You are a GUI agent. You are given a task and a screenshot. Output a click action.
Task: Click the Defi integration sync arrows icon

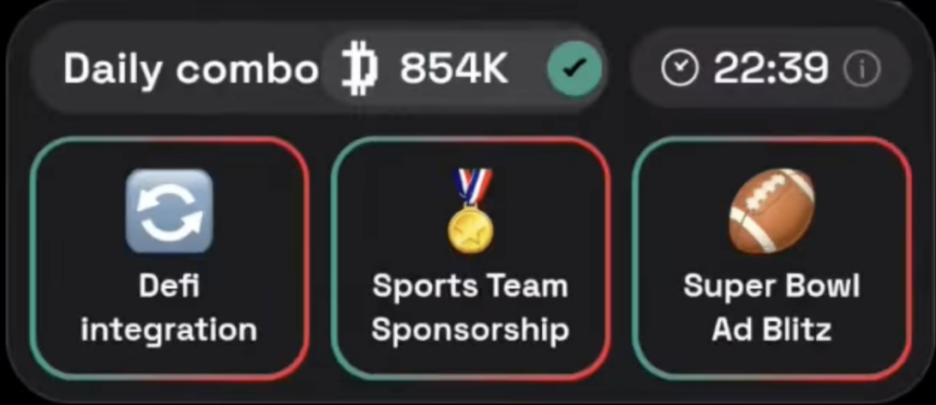(169, 211)
